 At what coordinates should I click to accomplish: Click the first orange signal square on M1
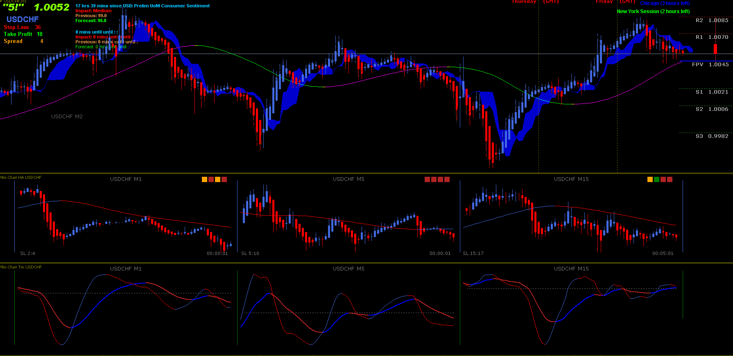pos(204,179)
